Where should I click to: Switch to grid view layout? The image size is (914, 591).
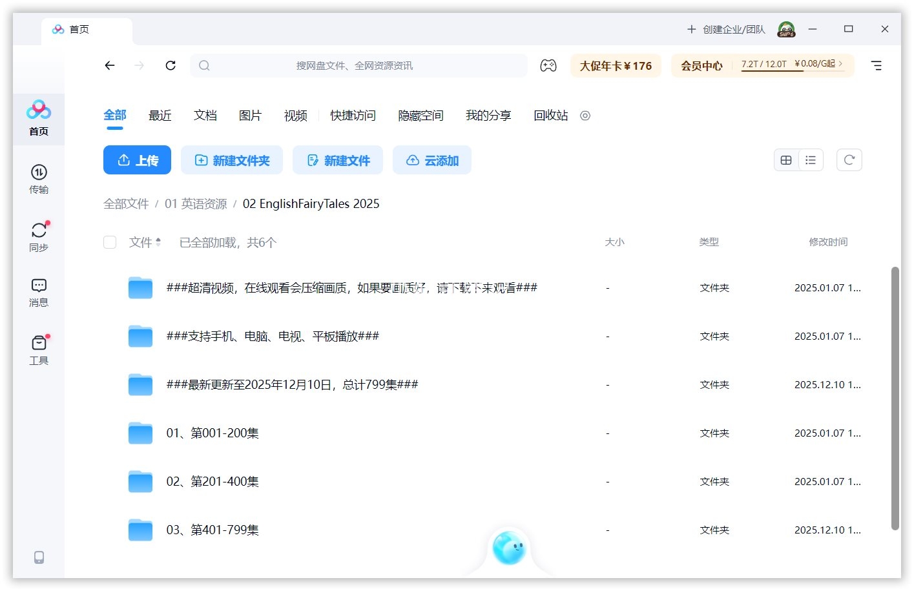(x=786, y=160)
